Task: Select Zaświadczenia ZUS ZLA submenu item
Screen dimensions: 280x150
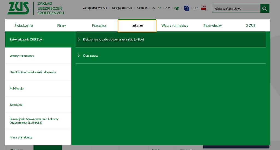Action: tap(38, 39)
